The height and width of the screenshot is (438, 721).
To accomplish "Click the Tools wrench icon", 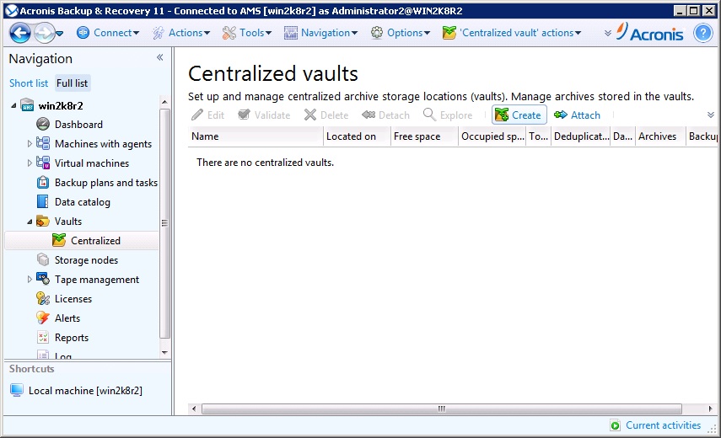I will coord(229,33).
